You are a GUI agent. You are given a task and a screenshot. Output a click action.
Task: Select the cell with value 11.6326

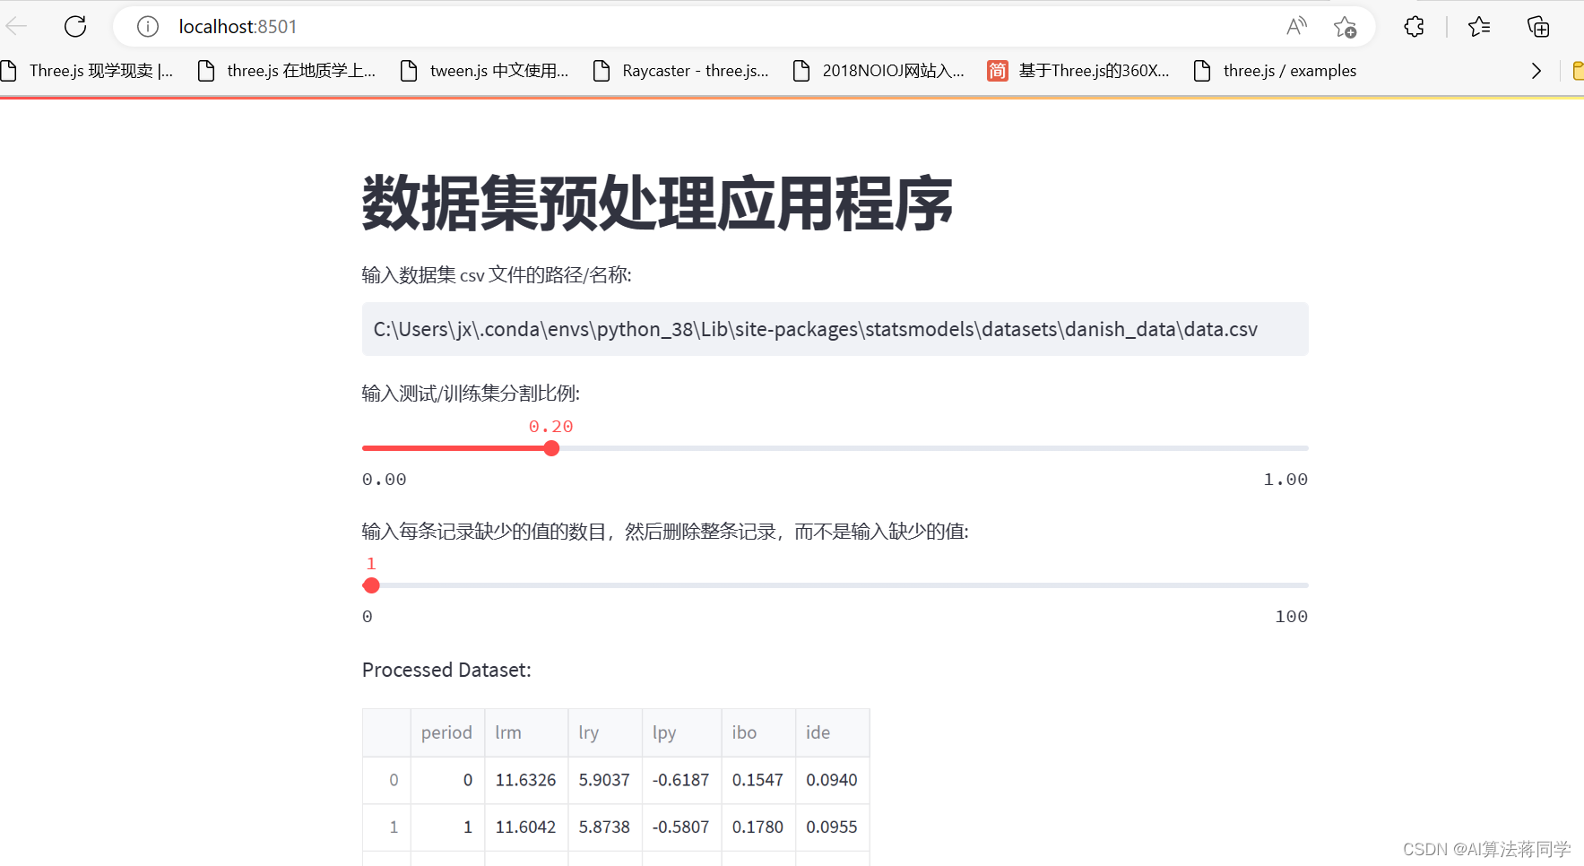pyautogui.click(x=526, y=780)
